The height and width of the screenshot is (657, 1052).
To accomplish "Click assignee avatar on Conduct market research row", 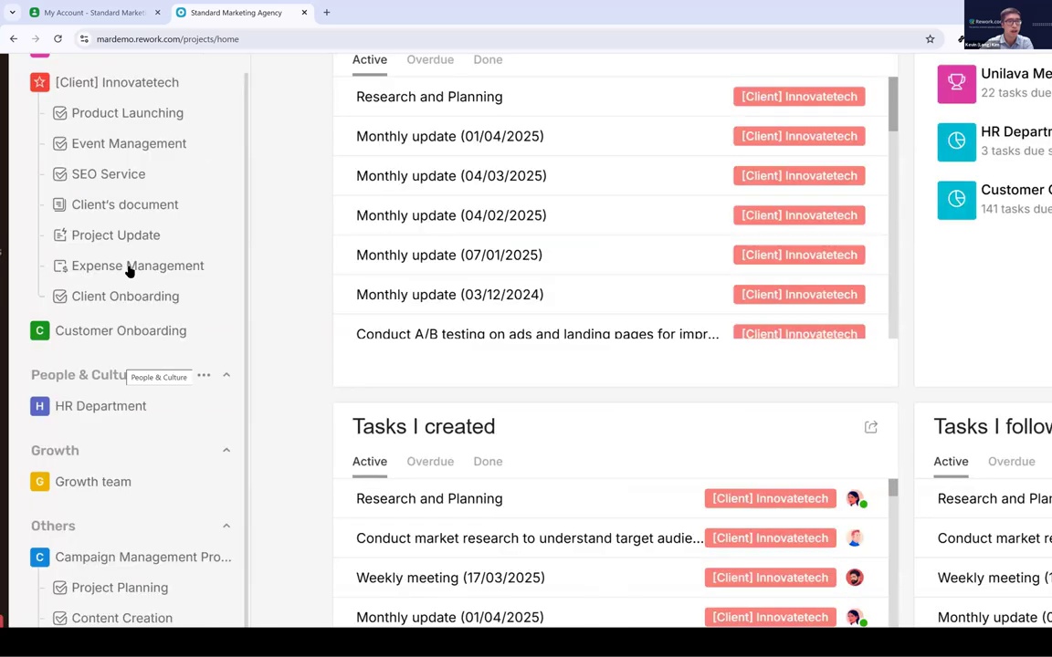I will [855, 537].
